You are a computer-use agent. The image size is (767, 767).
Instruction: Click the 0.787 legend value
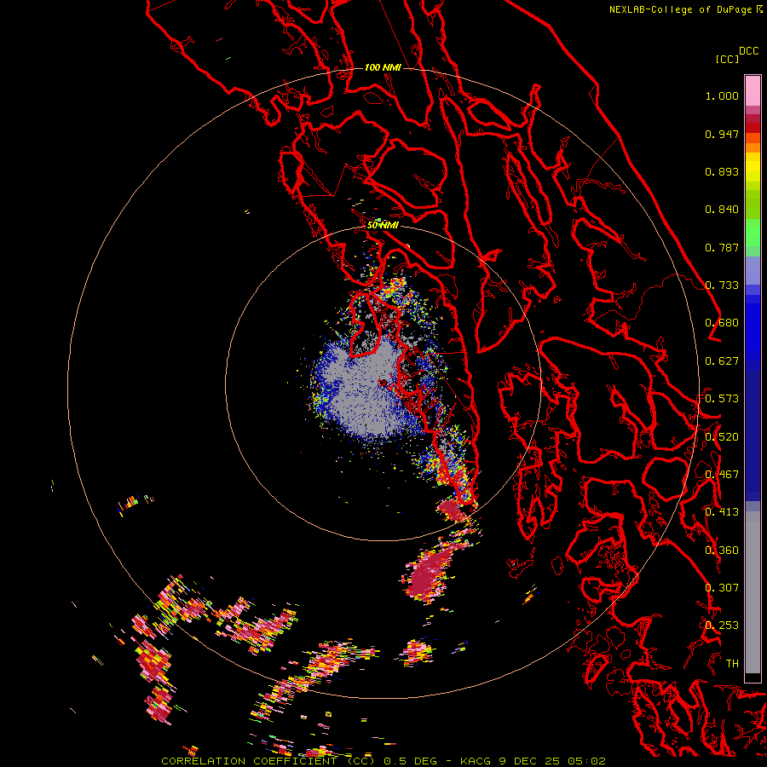coord(722,247)
